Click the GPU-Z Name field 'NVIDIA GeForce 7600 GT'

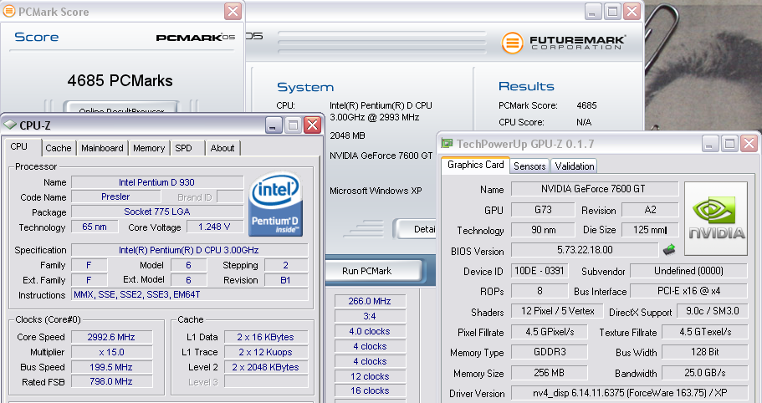595,189
